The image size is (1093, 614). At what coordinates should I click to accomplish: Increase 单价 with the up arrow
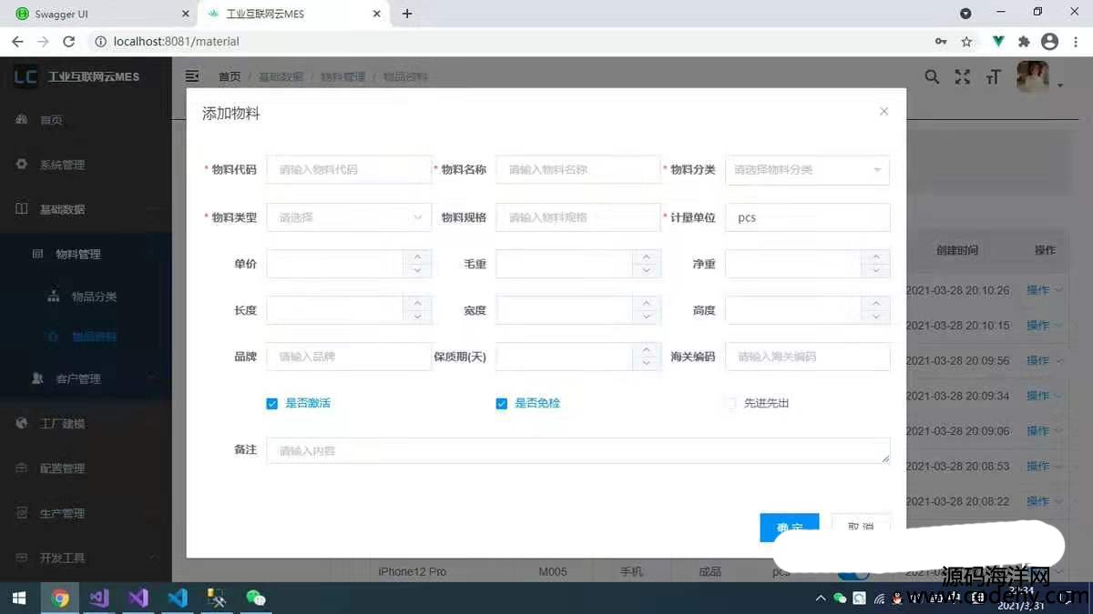coord(417,257)
